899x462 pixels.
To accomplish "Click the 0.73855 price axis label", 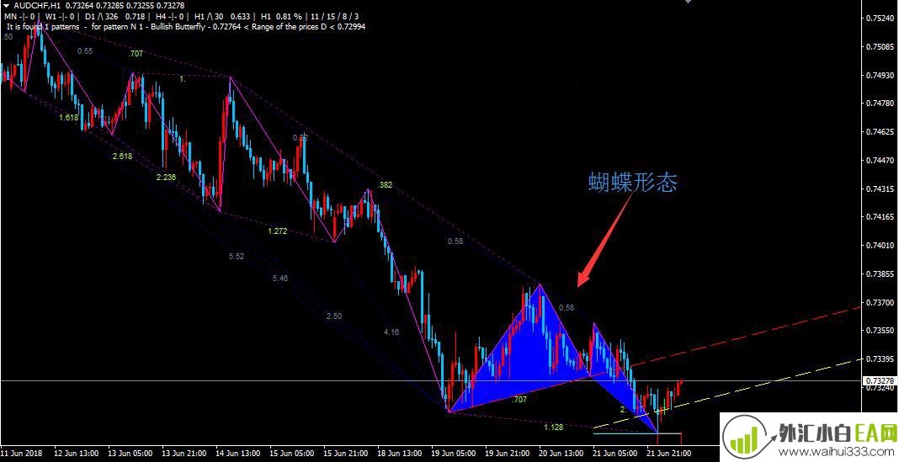I will click(880, 273).
